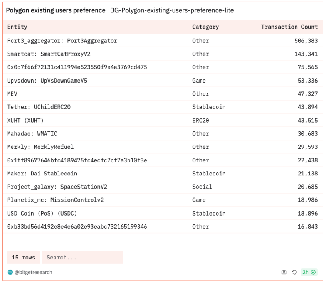Open the @bitgetresearch profile link

pos(34,272)
